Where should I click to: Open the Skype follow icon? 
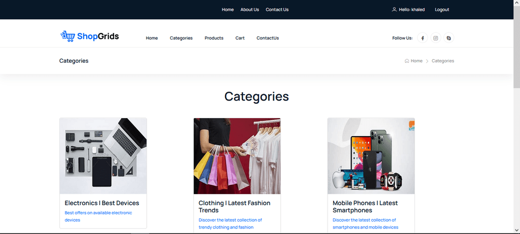[449, 38]
